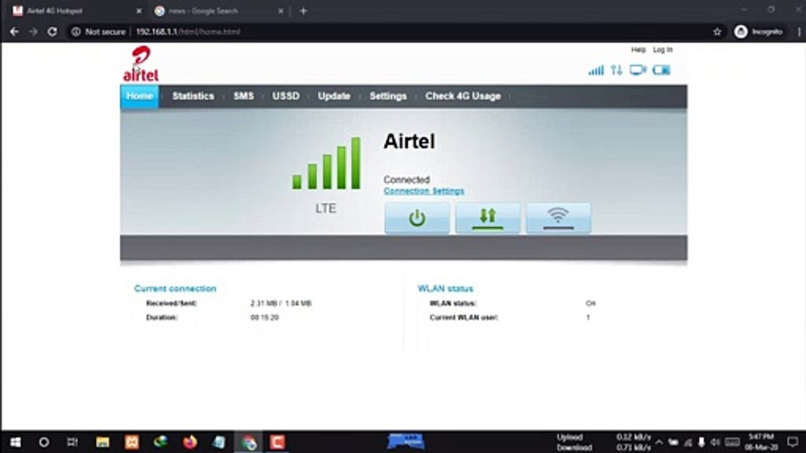Open the Settings tab

tap(388, 96)
